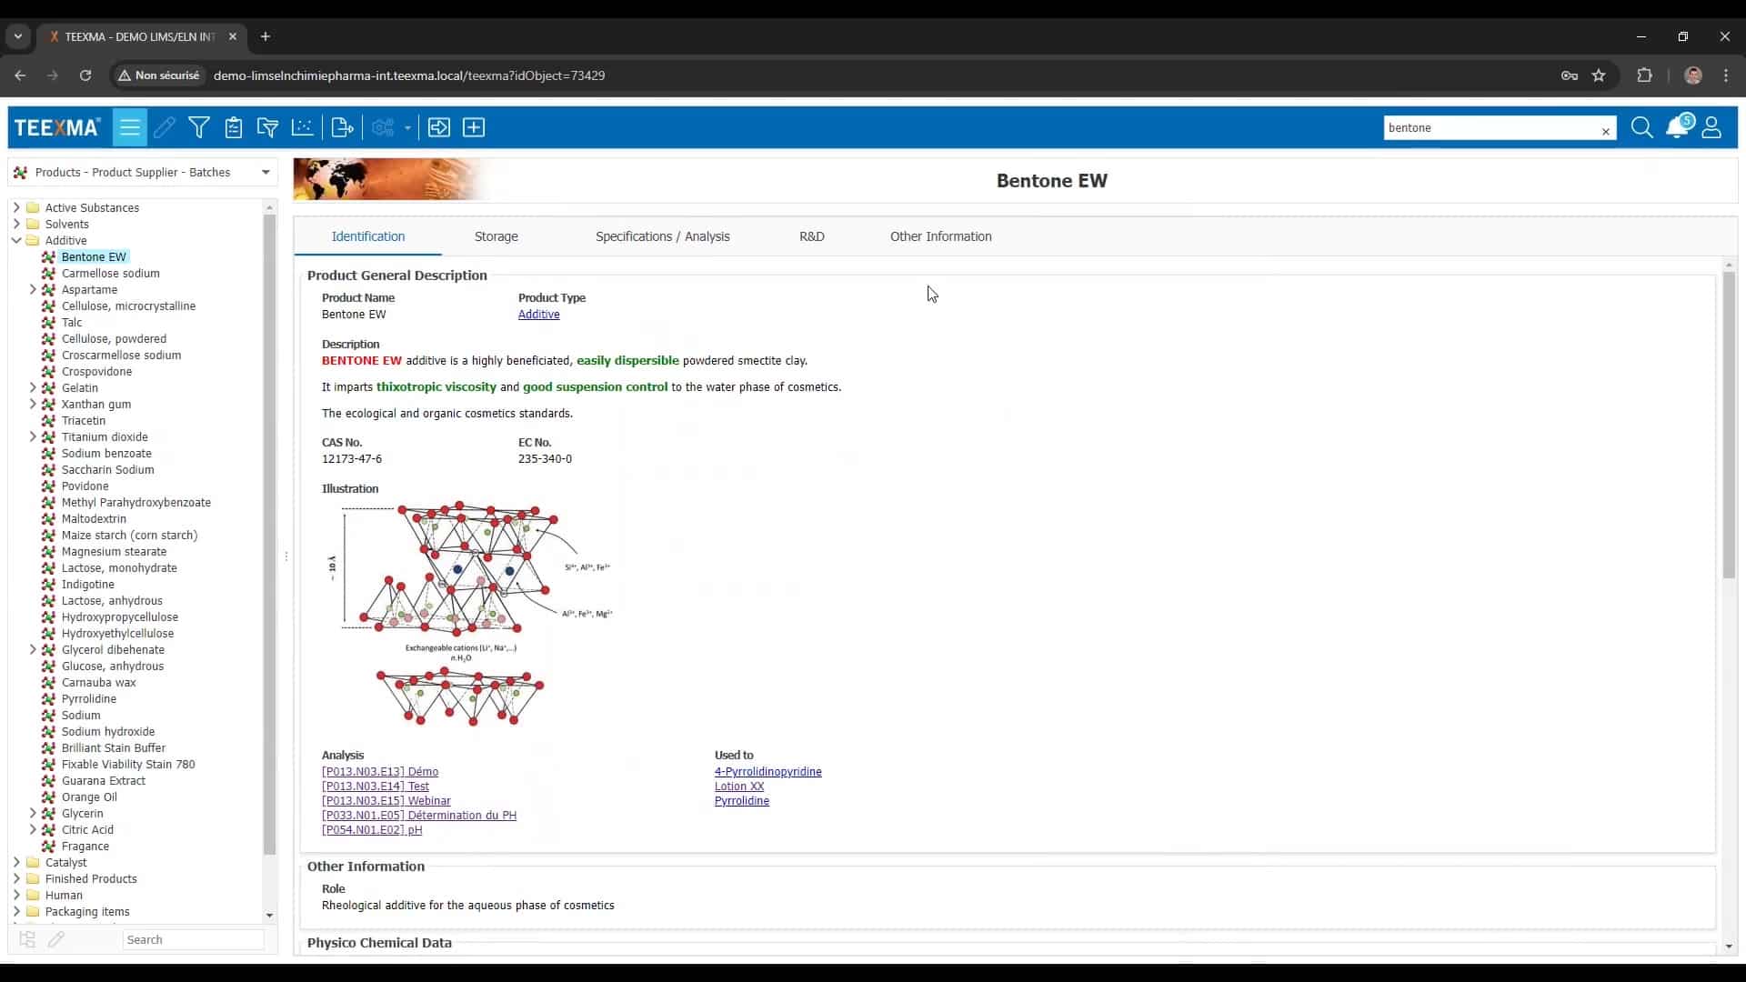
Task: Open [P013.N03.E15] Webinar analysis link
Action: pos(386,800)
